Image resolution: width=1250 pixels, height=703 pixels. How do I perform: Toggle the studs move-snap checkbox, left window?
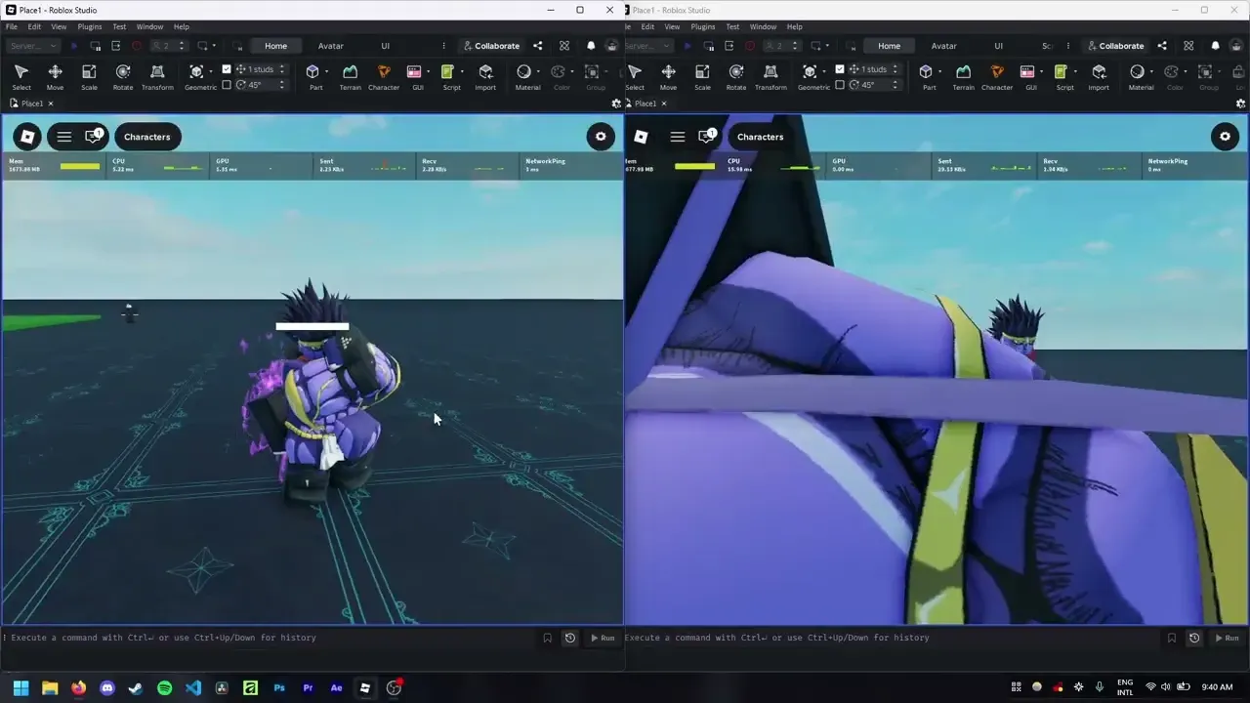point(227,69)
